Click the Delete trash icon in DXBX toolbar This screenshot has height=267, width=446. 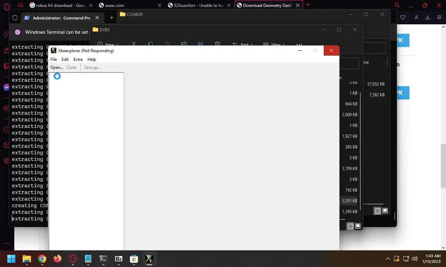(217, 44)
